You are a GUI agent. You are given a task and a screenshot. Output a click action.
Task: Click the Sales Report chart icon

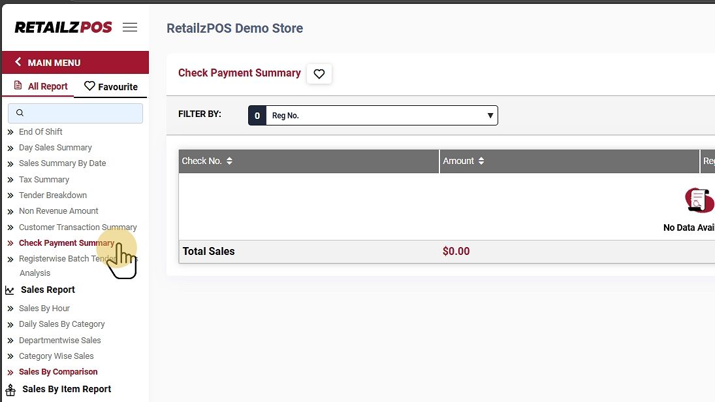(10, 290)
